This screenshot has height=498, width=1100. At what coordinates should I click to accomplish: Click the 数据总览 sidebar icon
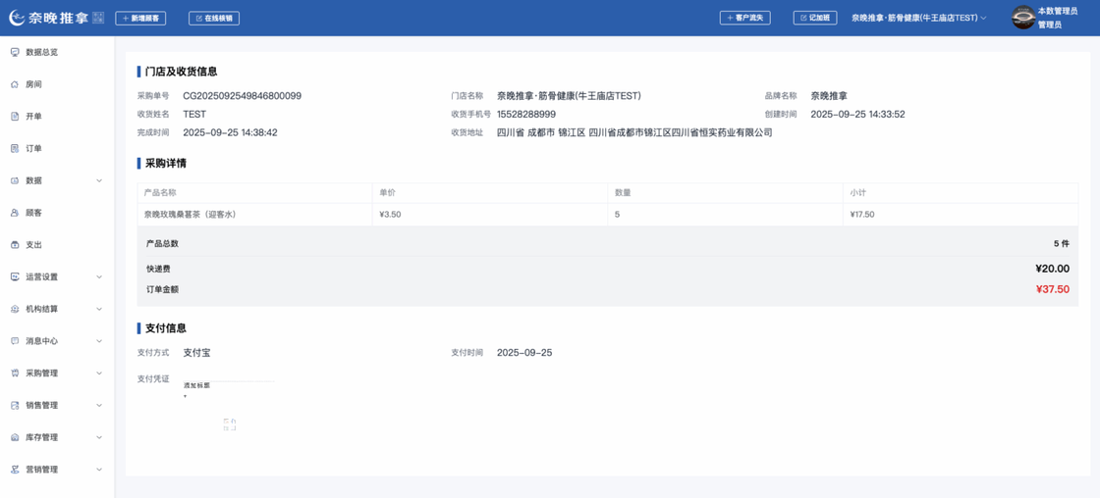15,52
